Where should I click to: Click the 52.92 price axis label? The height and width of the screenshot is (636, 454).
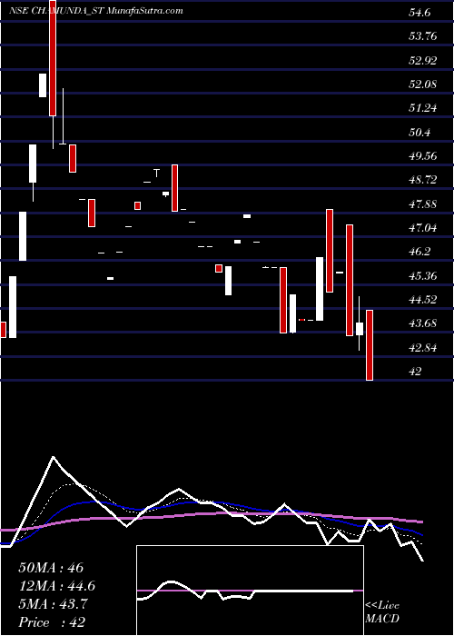pyautogui.click(x=423, y=61)
